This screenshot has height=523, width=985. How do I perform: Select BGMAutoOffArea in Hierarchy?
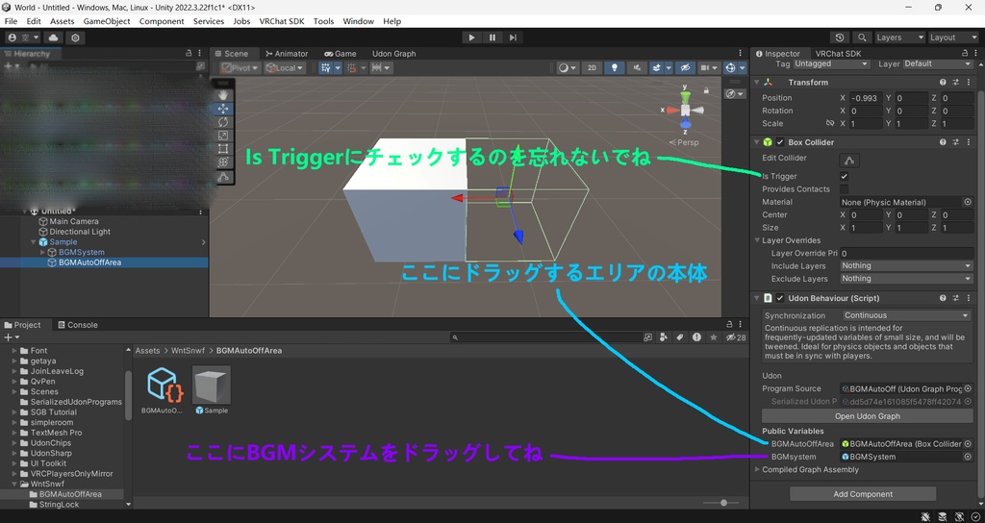89,262
